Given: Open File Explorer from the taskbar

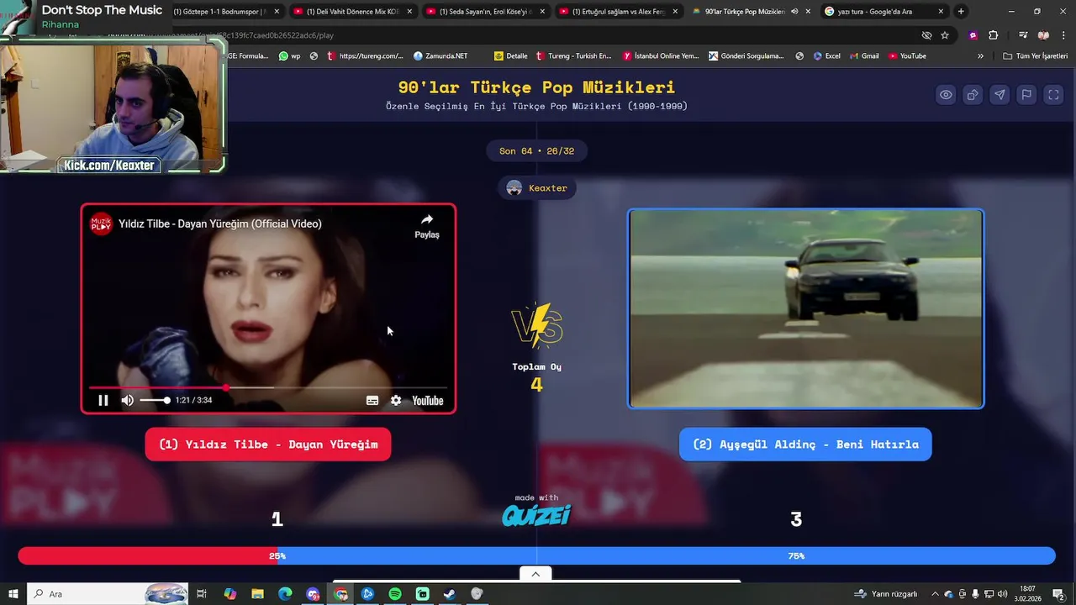Looking at the screenshot, I should (x=258, y=594).
